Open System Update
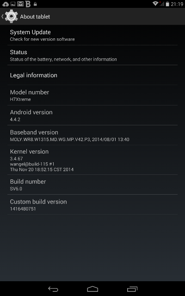This screenshot has height=296, width=185. coord(92,35)
